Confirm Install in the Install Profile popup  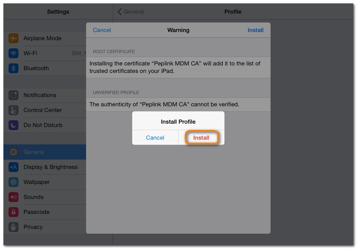click(x=201, y=138)
